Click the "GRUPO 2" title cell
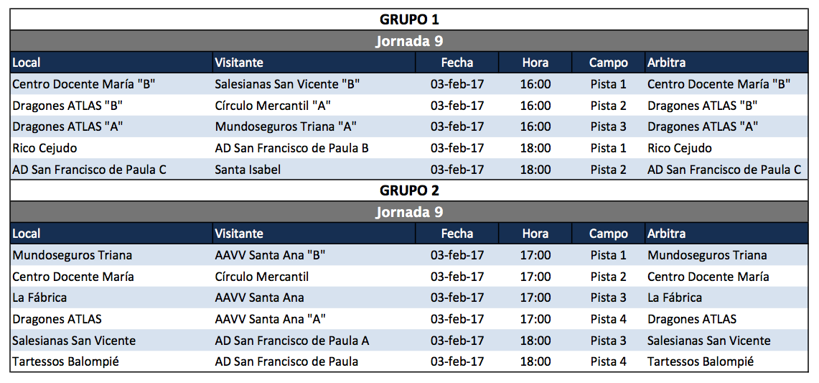Screen dimensions: 819x383 pos(409,190)
